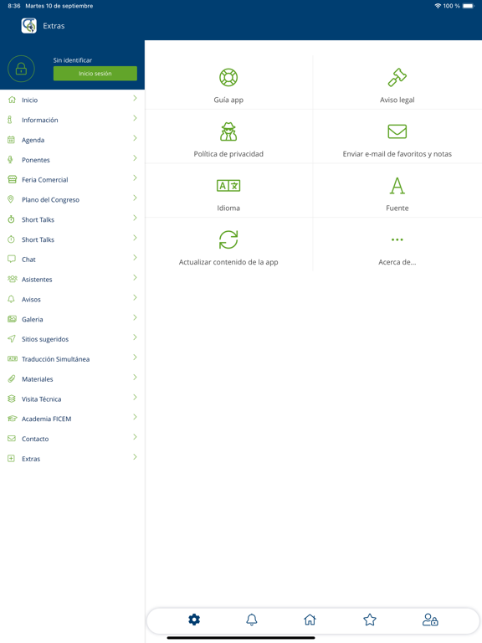Tap the Aviso legal label
The image size is (482, 643).
397,100
